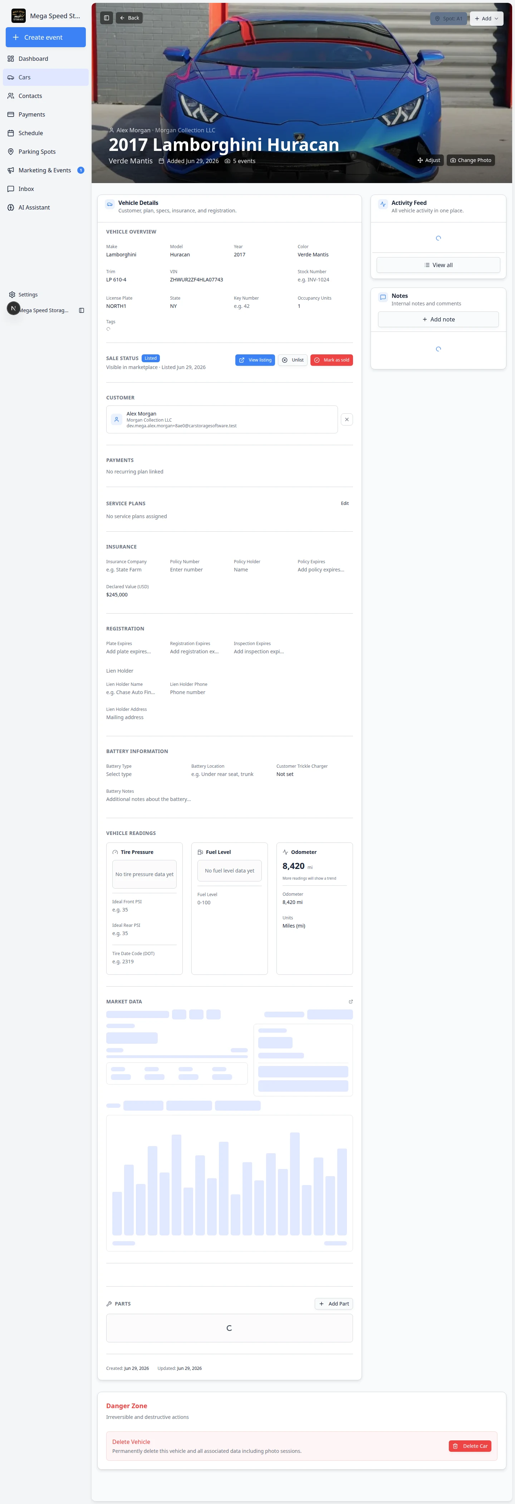
Task: Launch AI Assistant
Action: pyautogui.click(x=45, y=207)
